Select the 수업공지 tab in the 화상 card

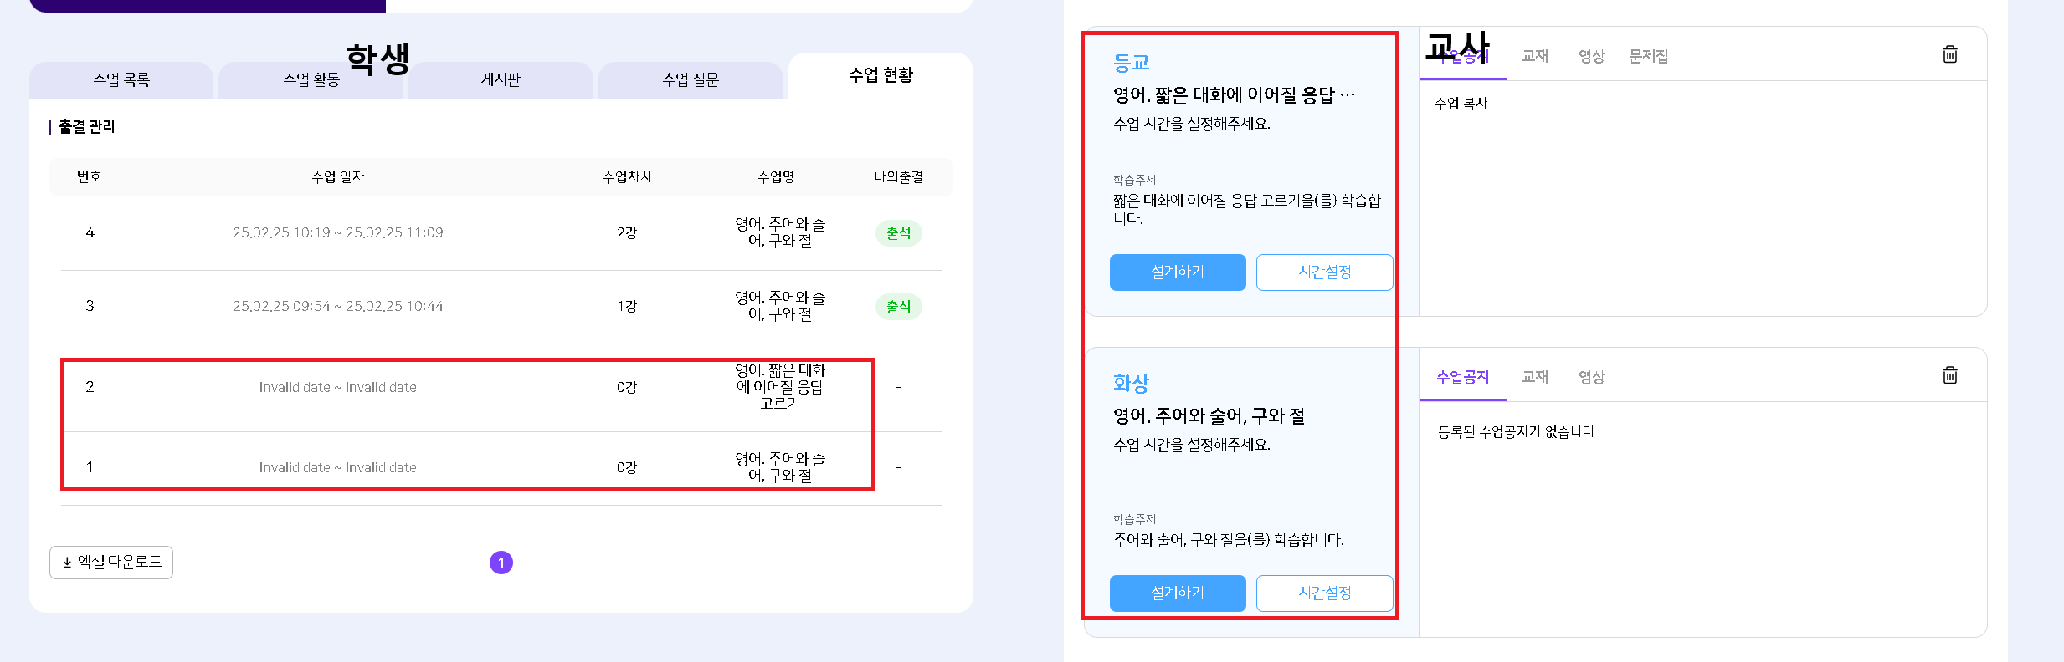pyautogui.click(x=1462, y=377)
